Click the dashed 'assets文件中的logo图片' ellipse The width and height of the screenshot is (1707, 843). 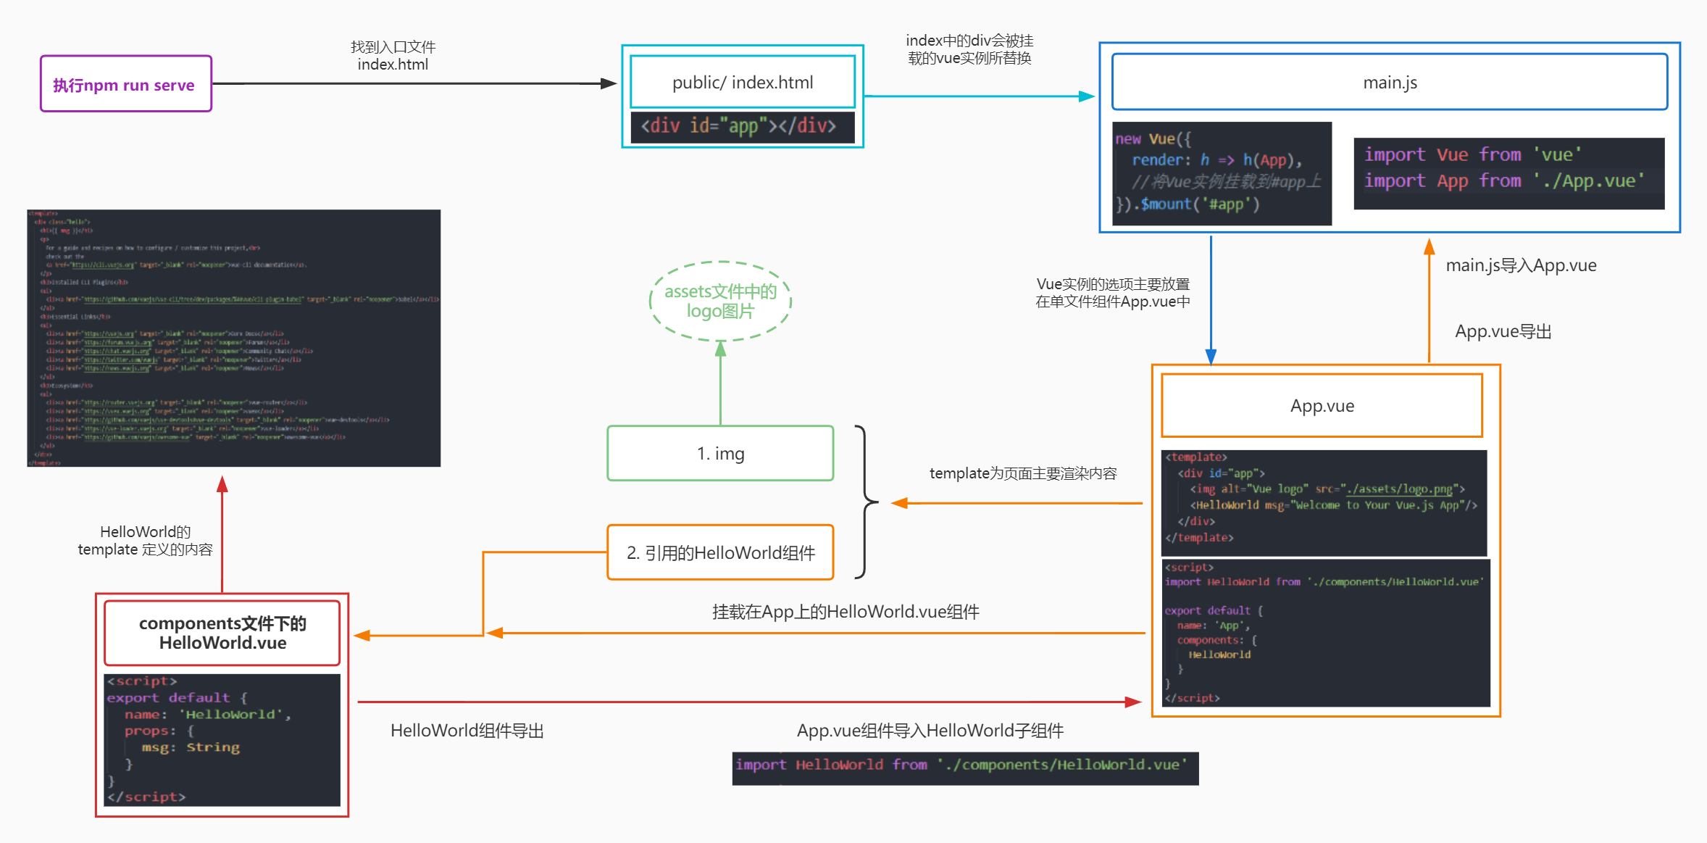coord(720,301)
